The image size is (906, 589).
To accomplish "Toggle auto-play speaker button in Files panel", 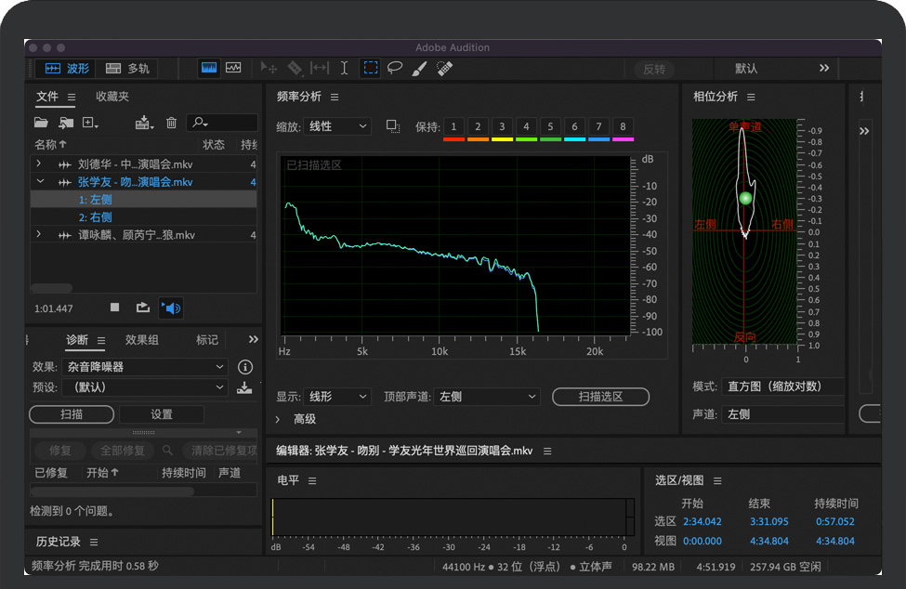I will [171, 308].
